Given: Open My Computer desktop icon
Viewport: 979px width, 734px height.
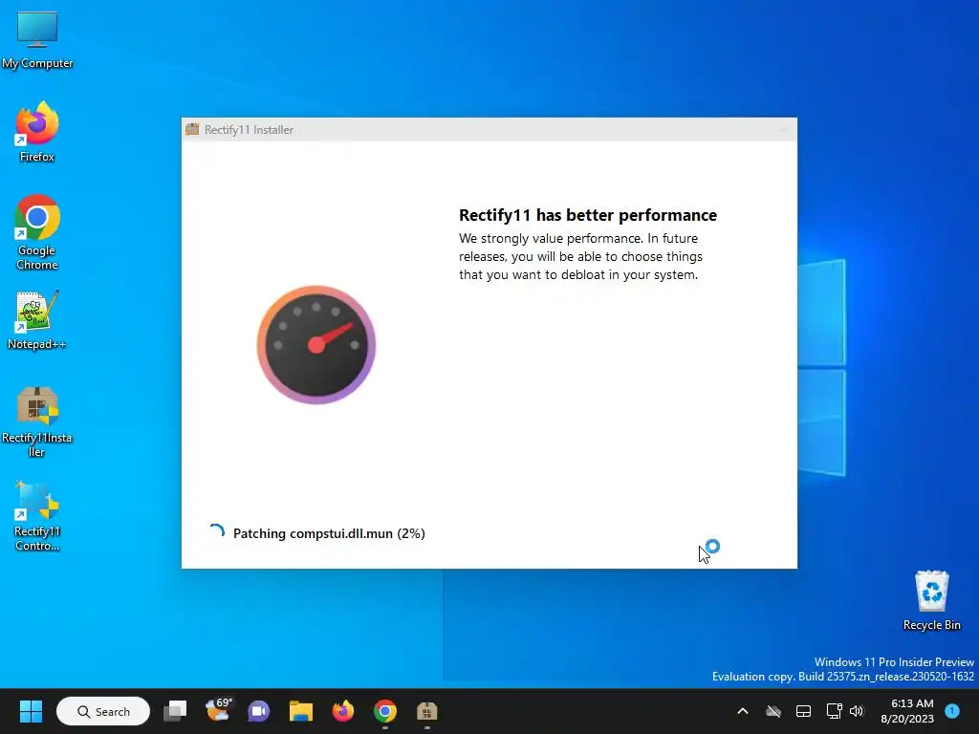Looking at the screenshot, I should coord(37,39).
